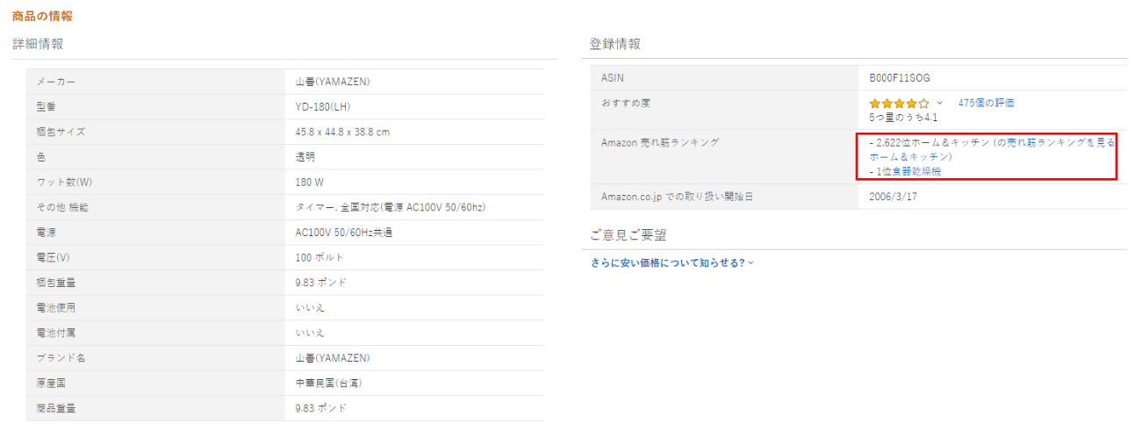
Task: Expand さらに安い価格について知らせる? link
Action: tap(672, 262)
